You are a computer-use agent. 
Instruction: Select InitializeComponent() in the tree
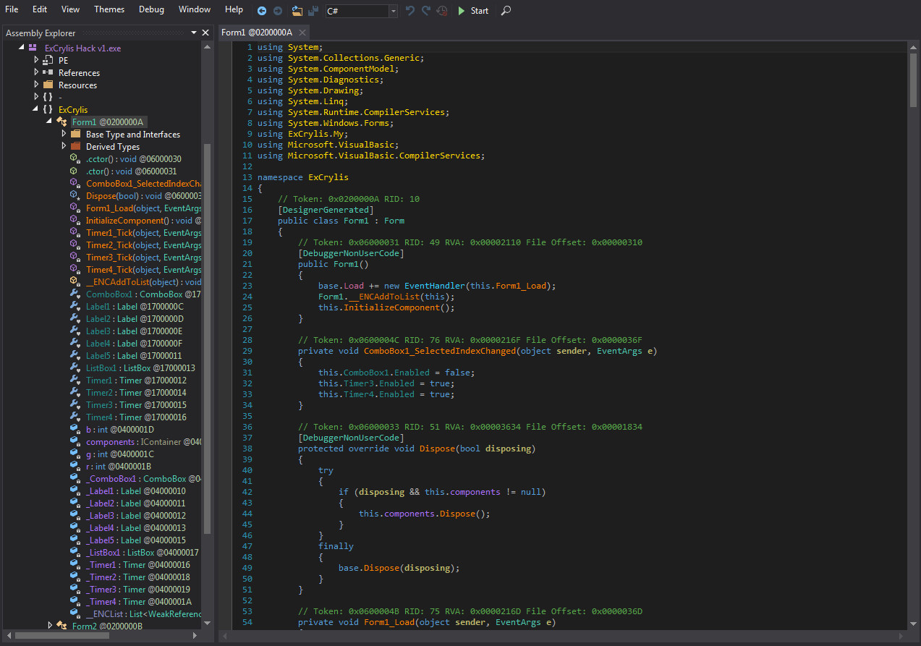[143, 220]
